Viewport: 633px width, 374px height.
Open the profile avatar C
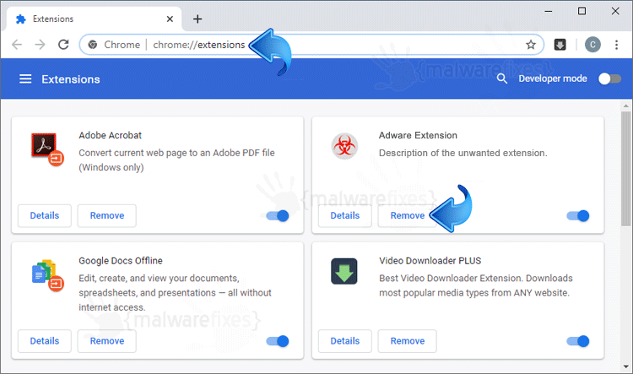coord(592,45)
